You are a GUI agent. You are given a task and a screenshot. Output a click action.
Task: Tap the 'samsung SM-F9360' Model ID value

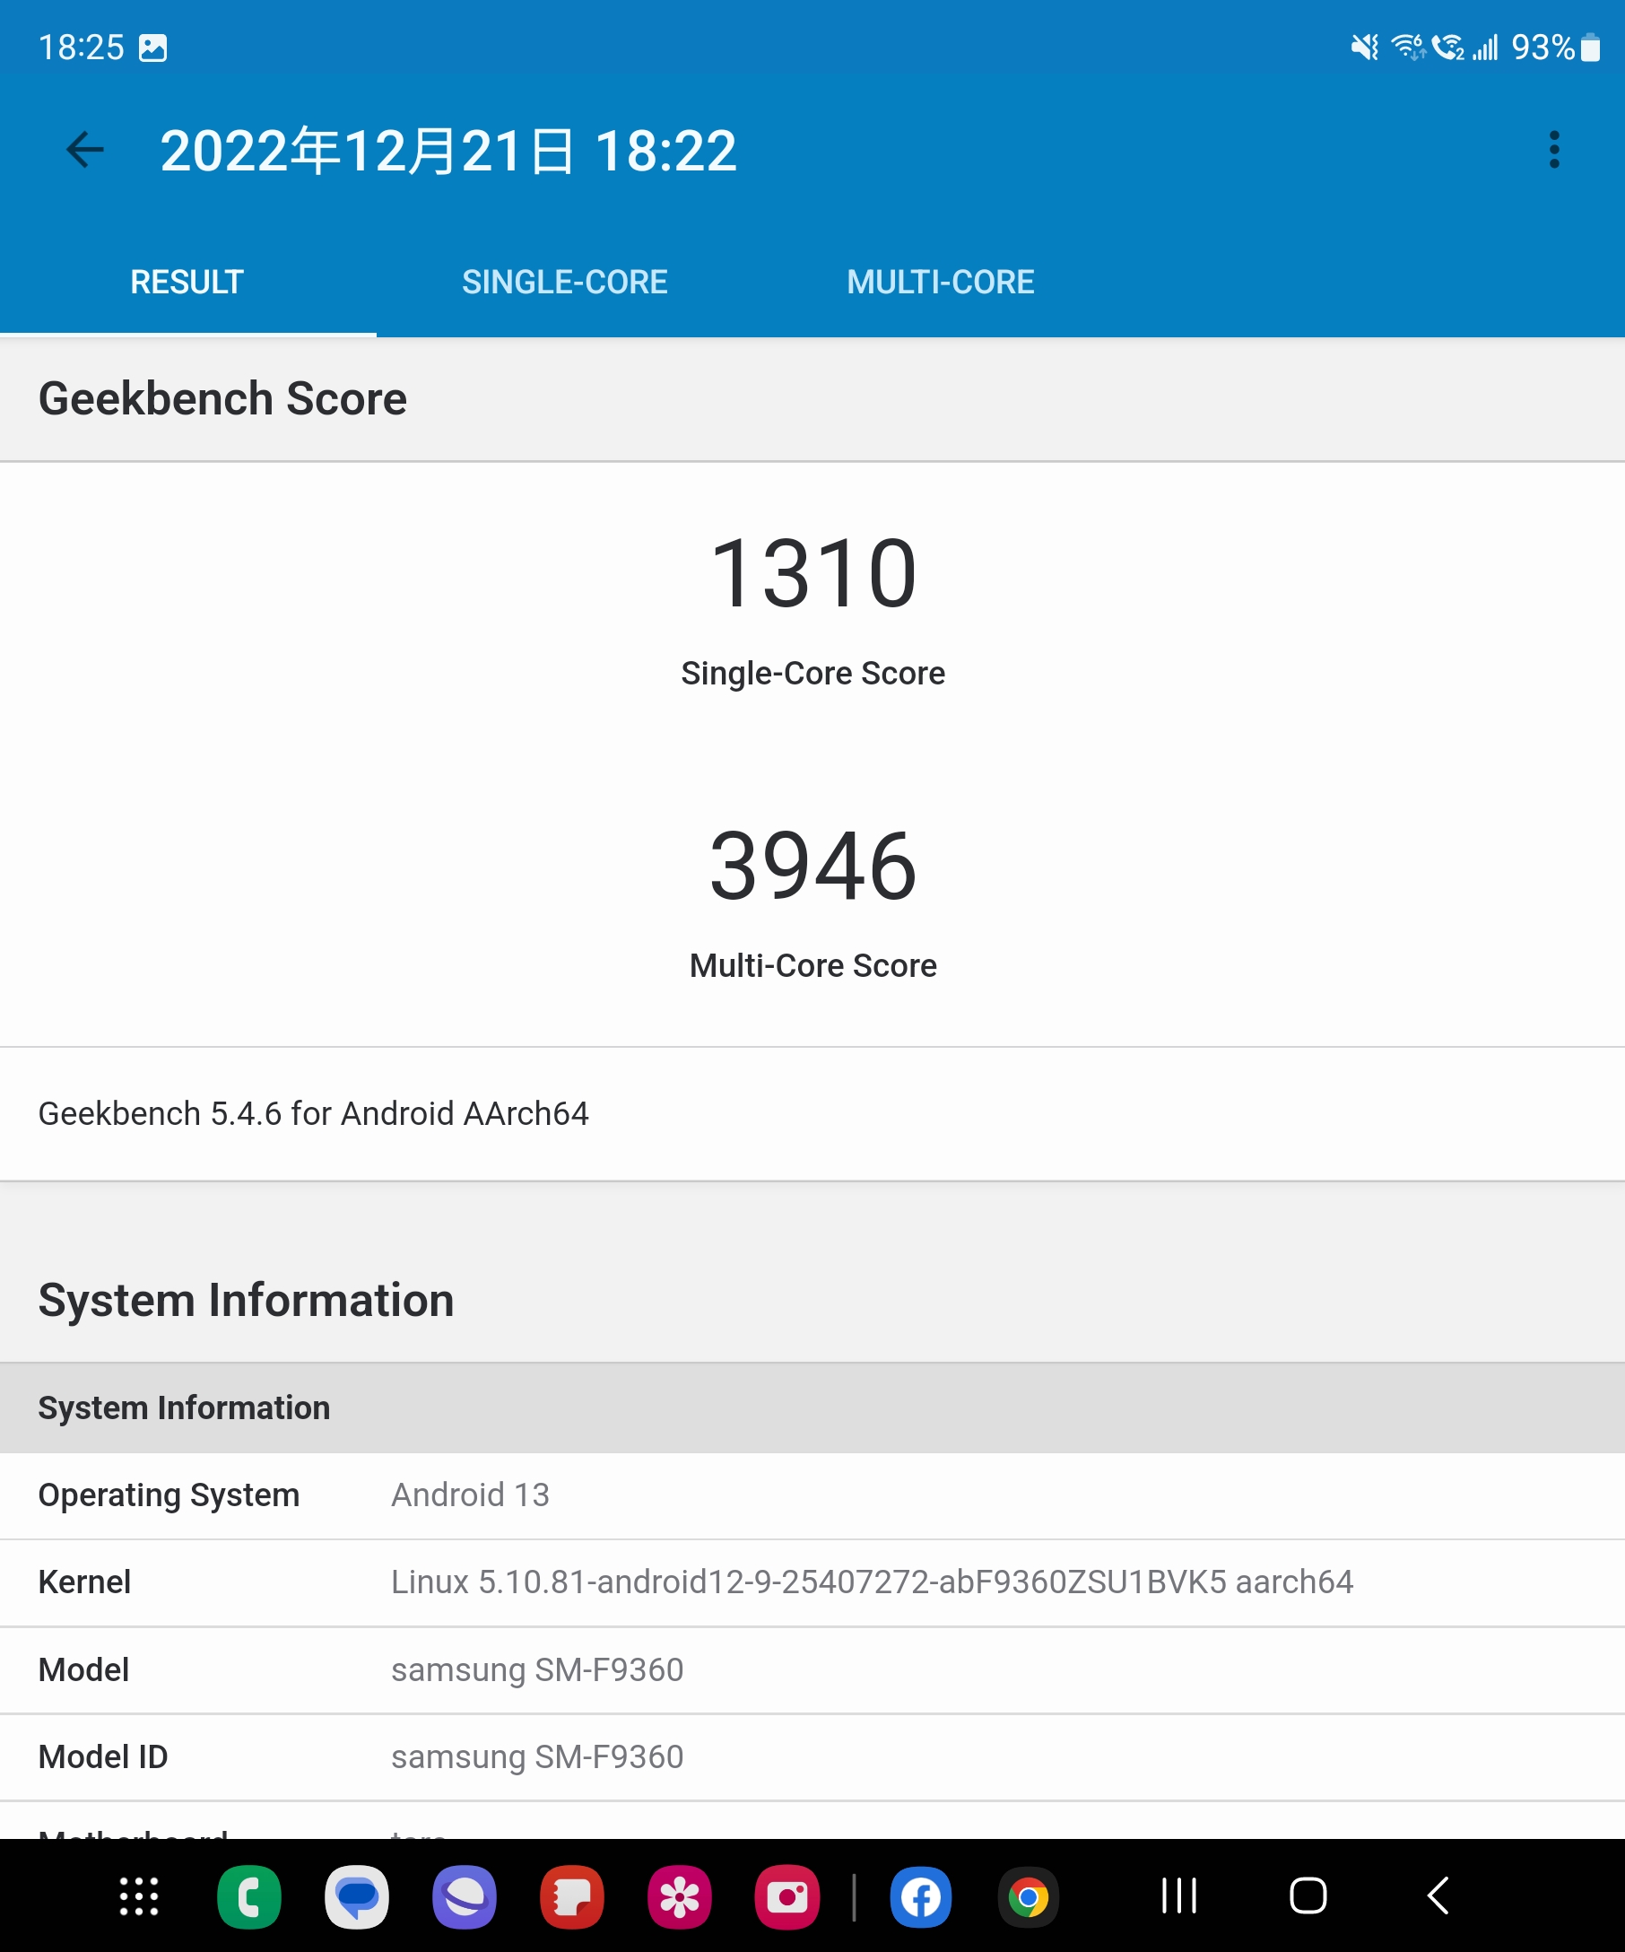537,1756
